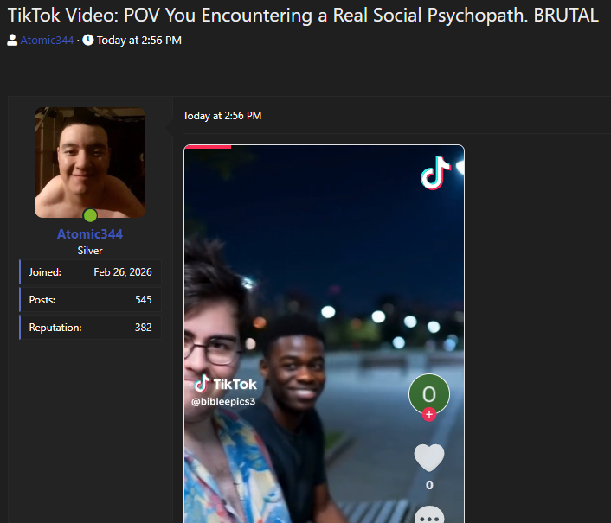Viewport: 611px width, 523px height.
Task: Select the thread title heading
Action: 303,16
